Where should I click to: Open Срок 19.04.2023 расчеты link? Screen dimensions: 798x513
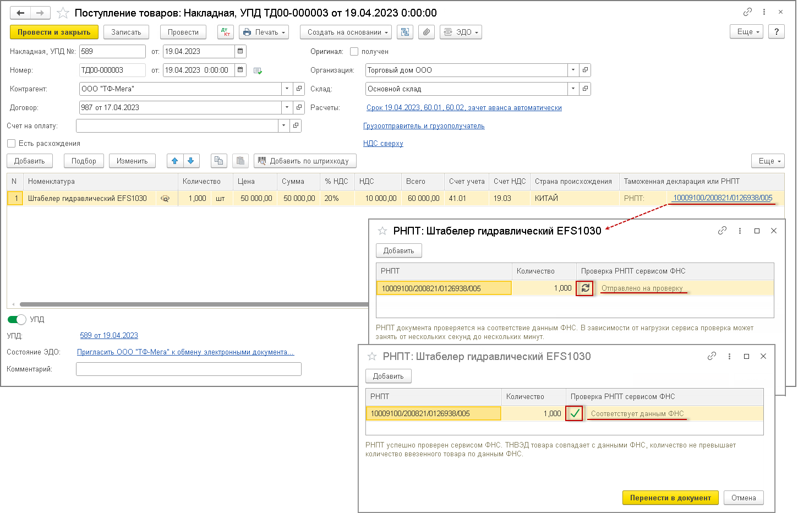click(464, 108)
